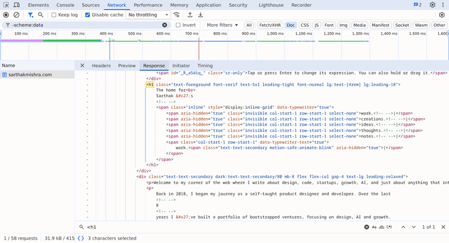This screenshot has width=449, height=243.
Task: Clear the network log
Action: click(16, 15)
